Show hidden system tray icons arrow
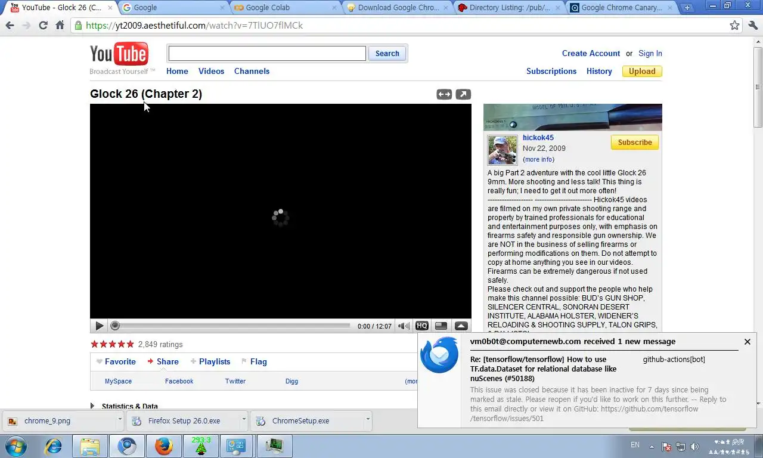 point(652,446)
